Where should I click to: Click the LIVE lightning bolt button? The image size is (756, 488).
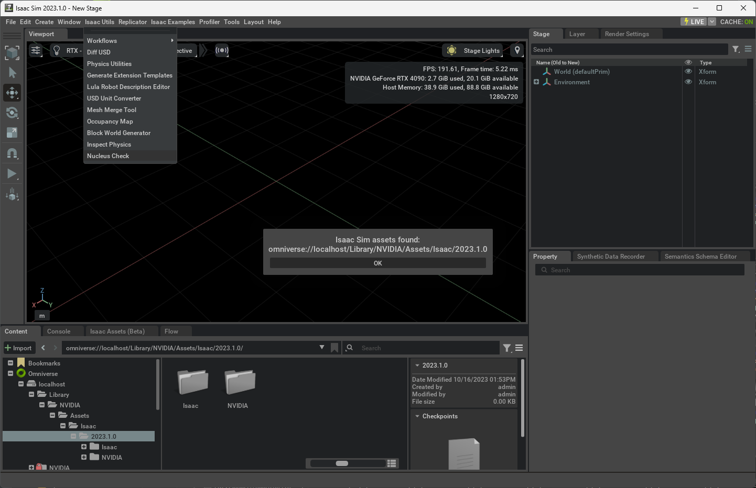click(x=694, y=21)
